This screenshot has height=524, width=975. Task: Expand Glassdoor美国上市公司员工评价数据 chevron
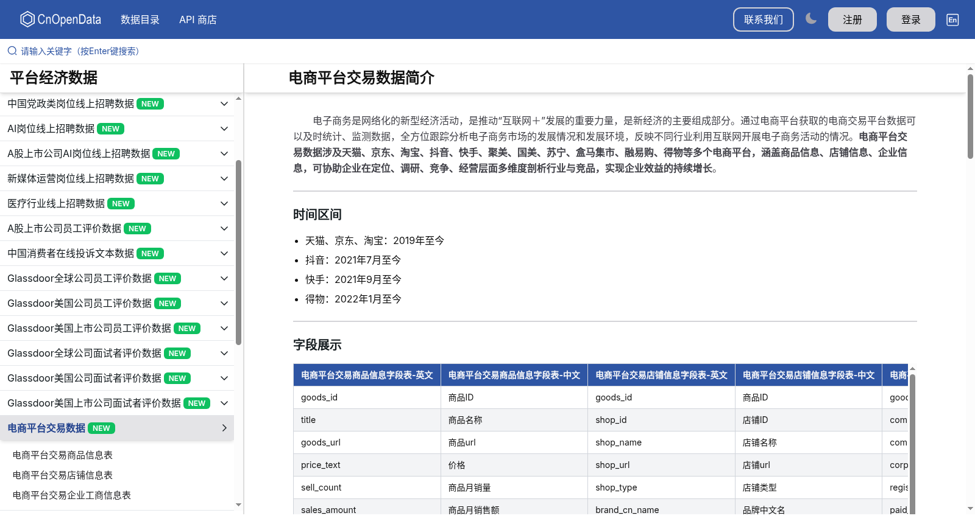pyautogui.click(x=224, y=329)
